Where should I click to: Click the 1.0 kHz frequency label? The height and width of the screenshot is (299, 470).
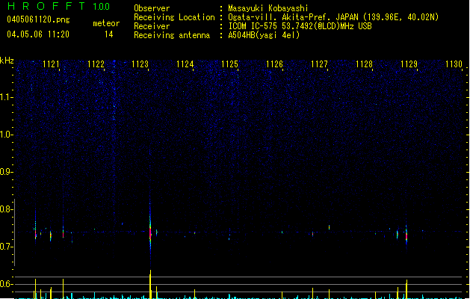tap(6, 135)
